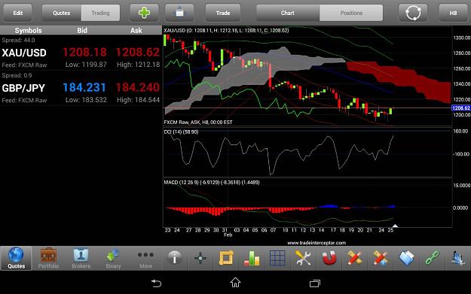
Task: Select the XAU/USD symbol row
Action: click(81, 53)
